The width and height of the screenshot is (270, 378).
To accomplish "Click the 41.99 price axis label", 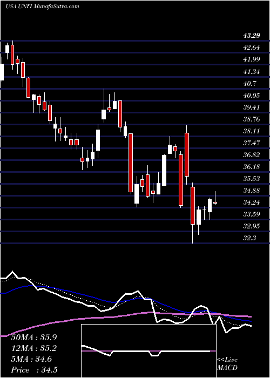I will click(251, 59).
